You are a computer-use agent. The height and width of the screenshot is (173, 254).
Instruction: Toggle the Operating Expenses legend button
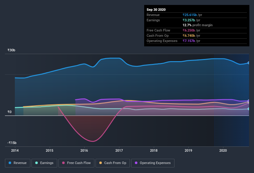[153, 163]
